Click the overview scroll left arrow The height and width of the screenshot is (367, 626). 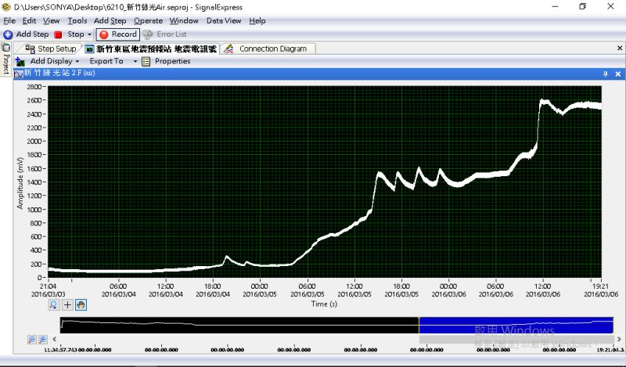click(x=54, y=339)
